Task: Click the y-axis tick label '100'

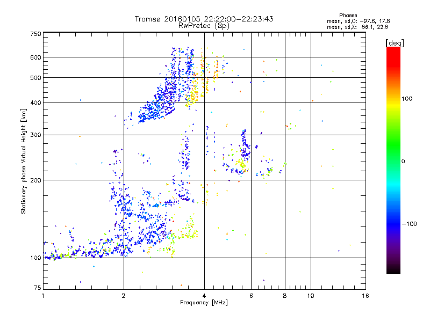Action: coord(35,258)
